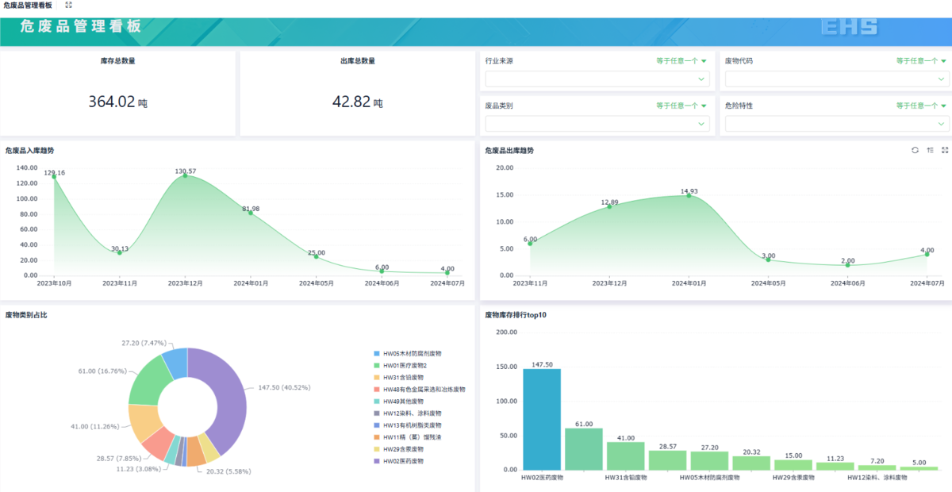This screenshot has width=952, height=492.
Task: Click the 库存总数量 value 364.02 吨
Action: (x=117, y=102)
